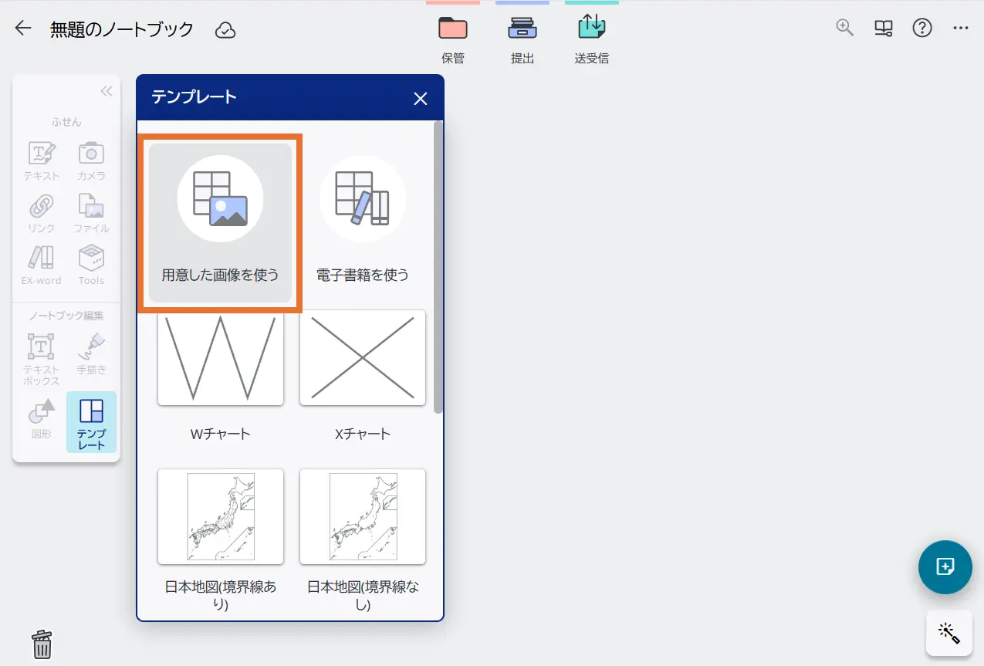Click the Wチャート label text
The height and width of the screenshot is (666, 984).
(221, 434)
